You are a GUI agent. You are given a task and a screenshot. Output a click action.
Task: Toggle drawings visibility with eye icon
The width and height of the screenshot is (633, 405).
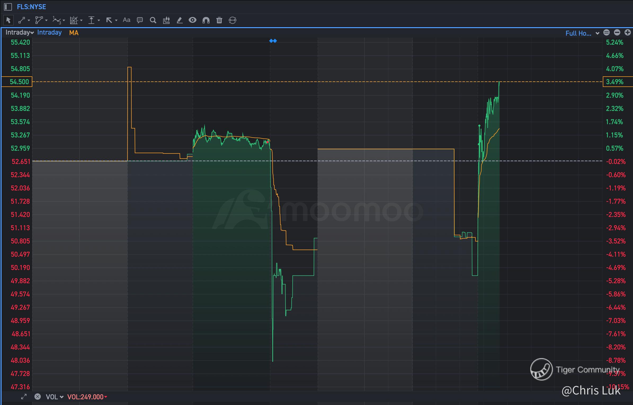tap(193, 20)
